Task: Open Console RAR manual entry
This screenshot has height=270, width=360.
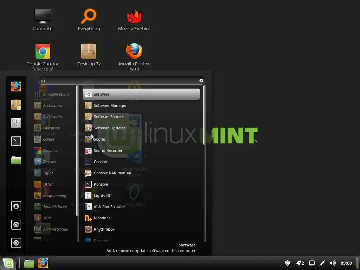Action: tap(141, 173)
